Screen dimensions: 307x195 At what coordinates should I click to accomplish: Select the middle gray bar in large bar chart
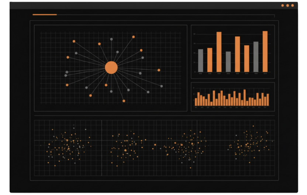click(x=228, y=62)
